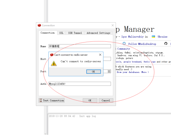Open the Community link
171x135 pixels.
point(123,49)
